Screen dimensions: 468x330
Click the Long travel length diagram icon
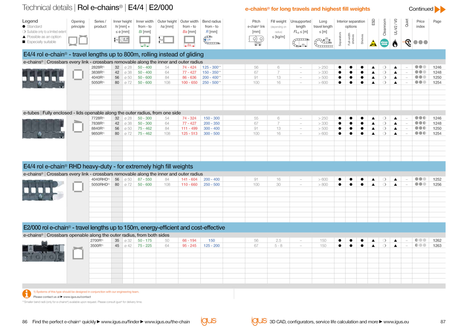pyautogui.click(x=323, y=43)
